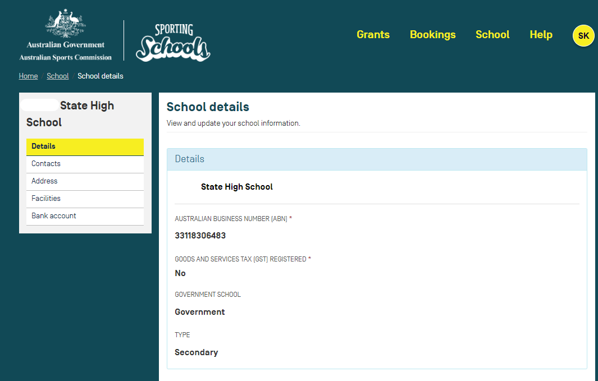Select School from the navigation bar
Screen dimensions: 598x381
[492, 35]
